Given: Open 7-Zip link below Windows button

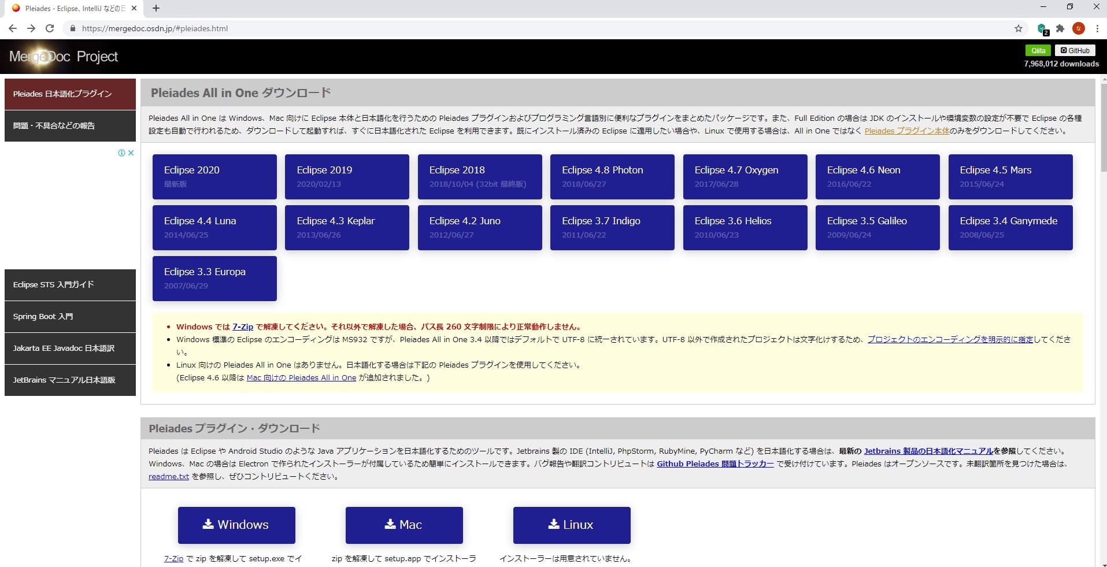Looking at the screenshot, I should pyautogui.click(x=173, y=558).
